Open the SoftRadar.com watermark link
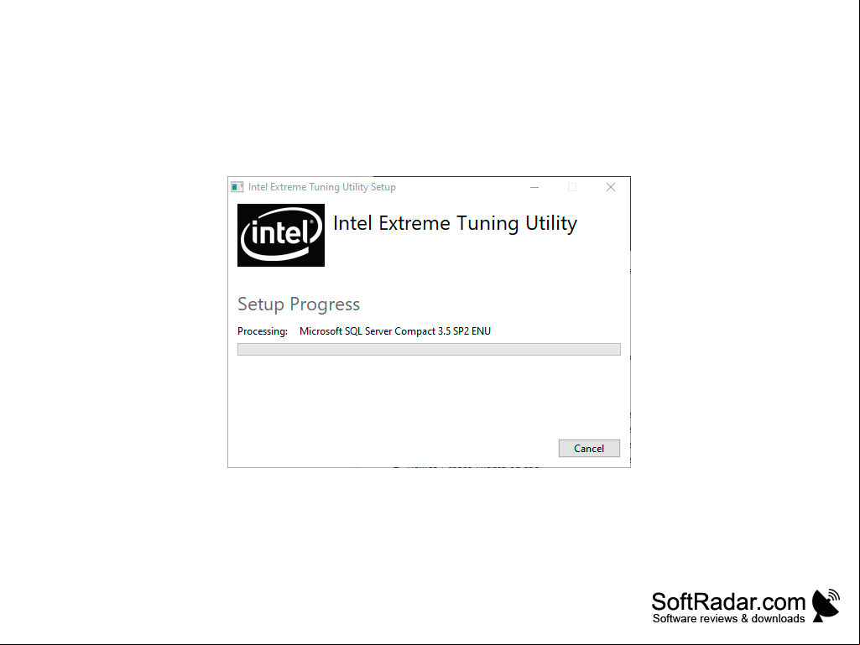The image size is (860, 645). pos(727,601)
